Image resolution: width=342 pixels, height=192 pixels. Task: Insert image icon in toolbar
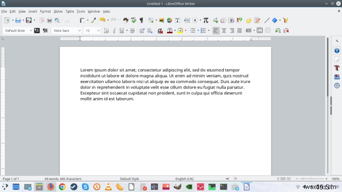click(x=161, y=20)
